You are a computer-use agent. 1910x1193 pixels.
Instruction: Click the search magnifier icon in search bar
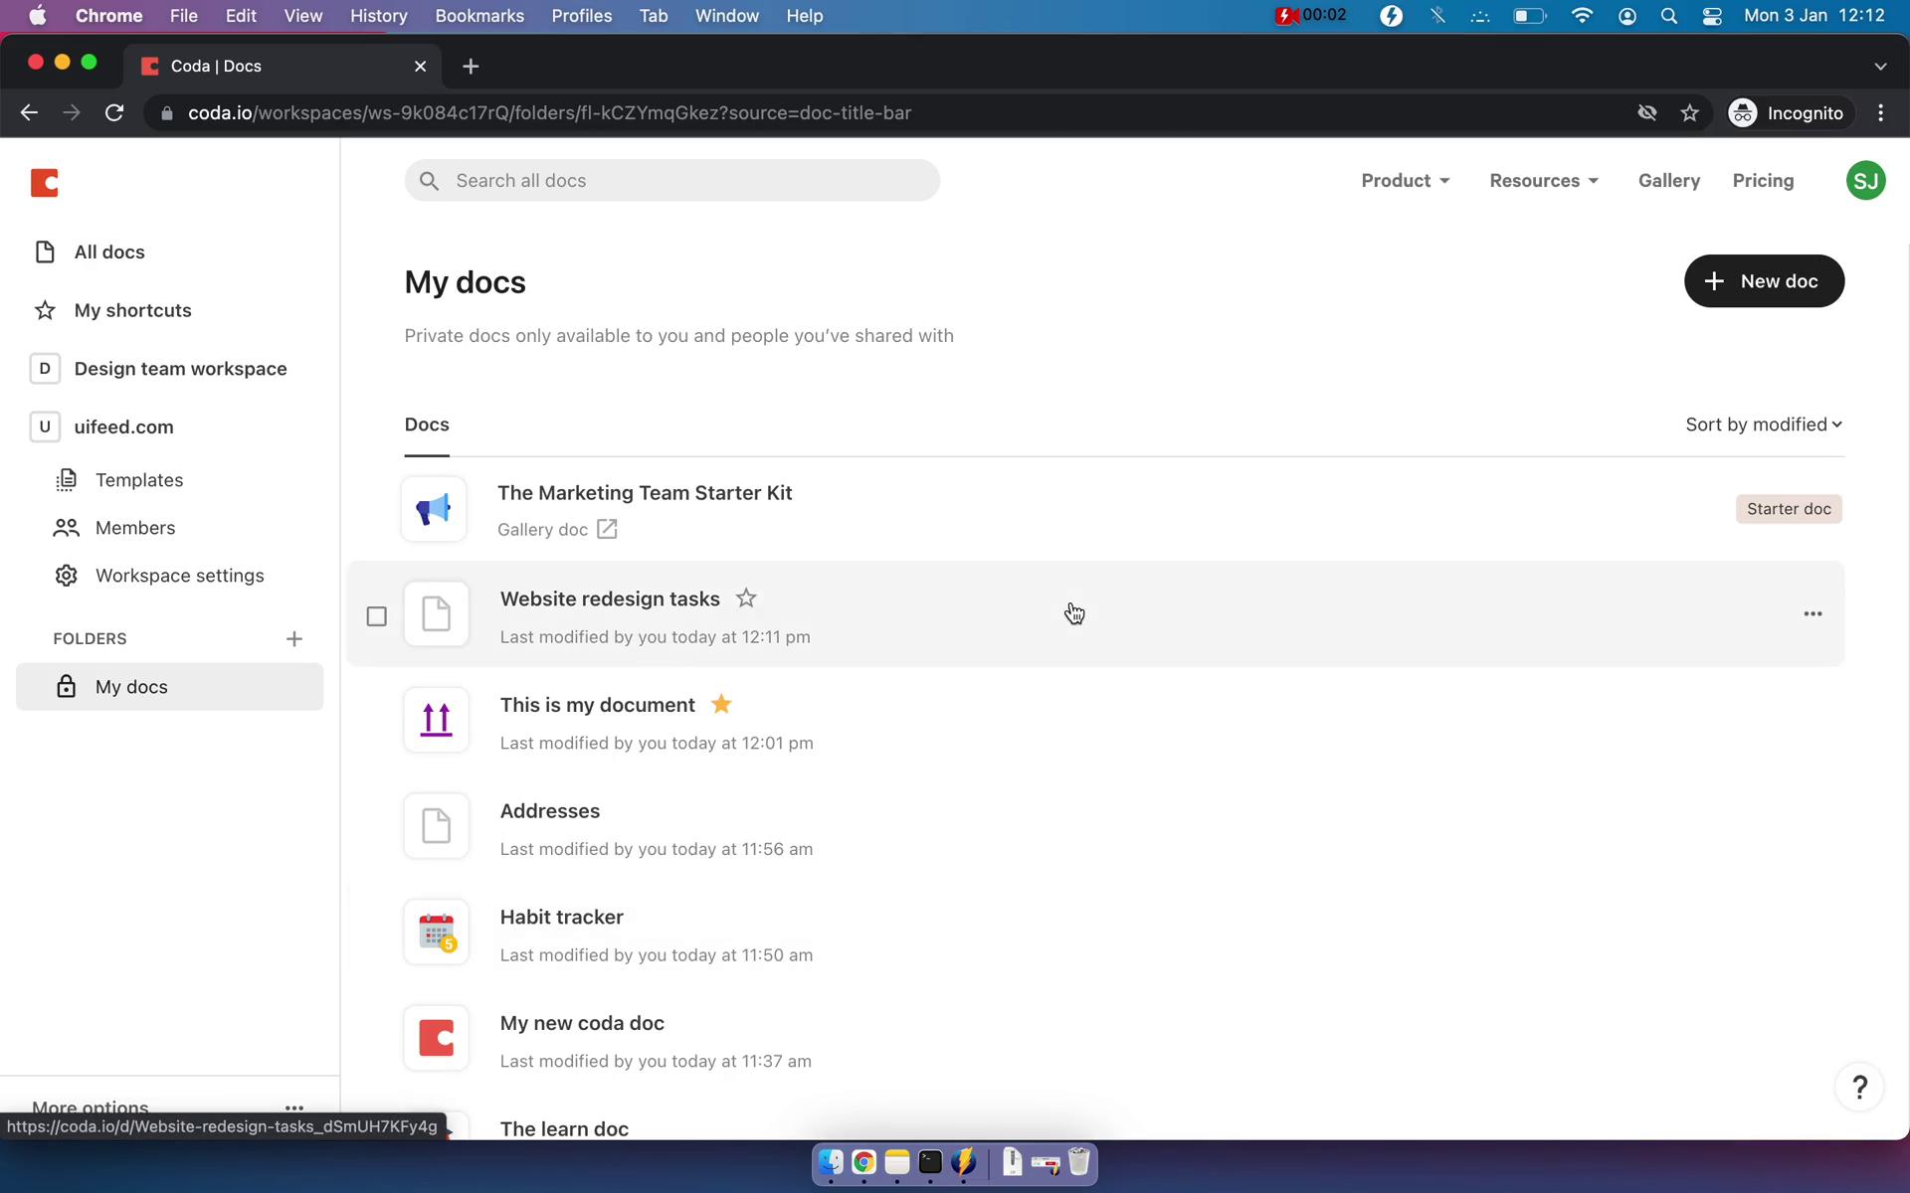tap(429, 180)
